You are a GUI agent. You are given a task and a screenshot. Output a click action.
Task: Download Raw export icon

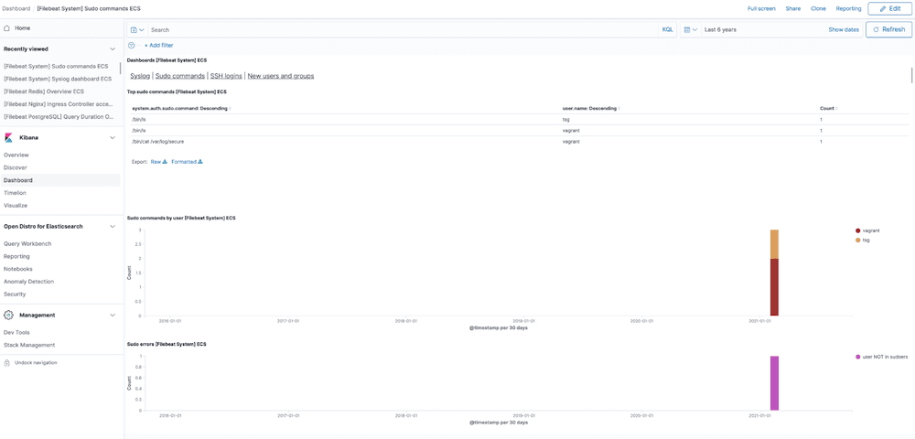tap(165, 162)
